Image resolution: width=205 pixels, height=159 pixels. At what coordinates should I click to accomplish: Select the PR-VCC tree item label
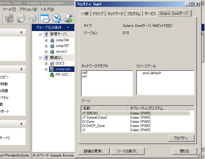(63, 75)
